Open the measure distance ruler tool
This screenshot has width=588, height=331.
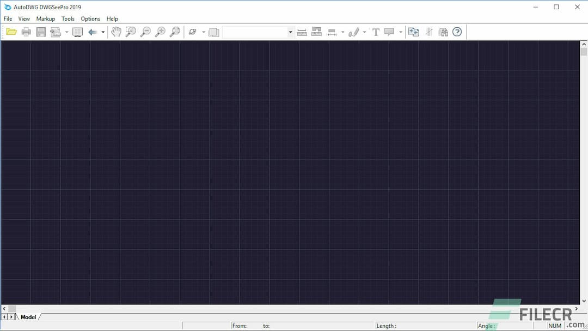coord(302,32)
